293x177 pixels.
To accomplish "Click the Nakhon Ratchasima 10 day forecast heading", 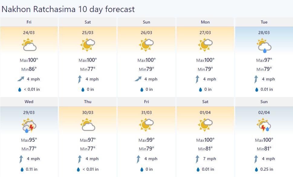I will point(68,9).
